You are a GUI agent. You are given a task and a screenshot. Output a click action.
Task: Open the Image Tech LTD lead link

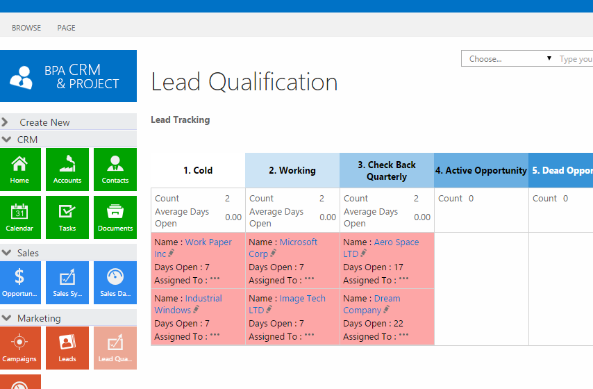coord(287,304)
